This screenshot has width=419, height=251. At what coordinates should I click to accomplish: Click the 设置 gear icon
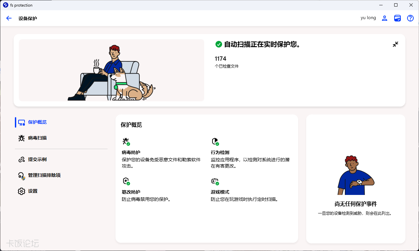pyautogui.click(x=22, y=191)
